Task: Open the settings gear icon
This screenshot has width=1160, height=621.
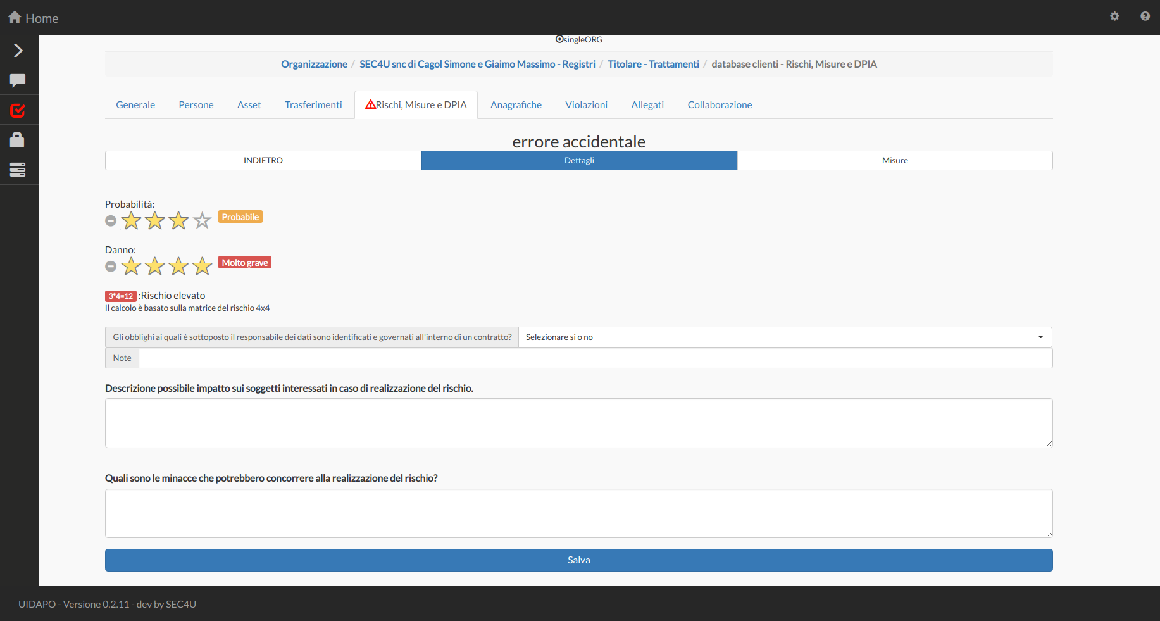Action: (1115, 16)
